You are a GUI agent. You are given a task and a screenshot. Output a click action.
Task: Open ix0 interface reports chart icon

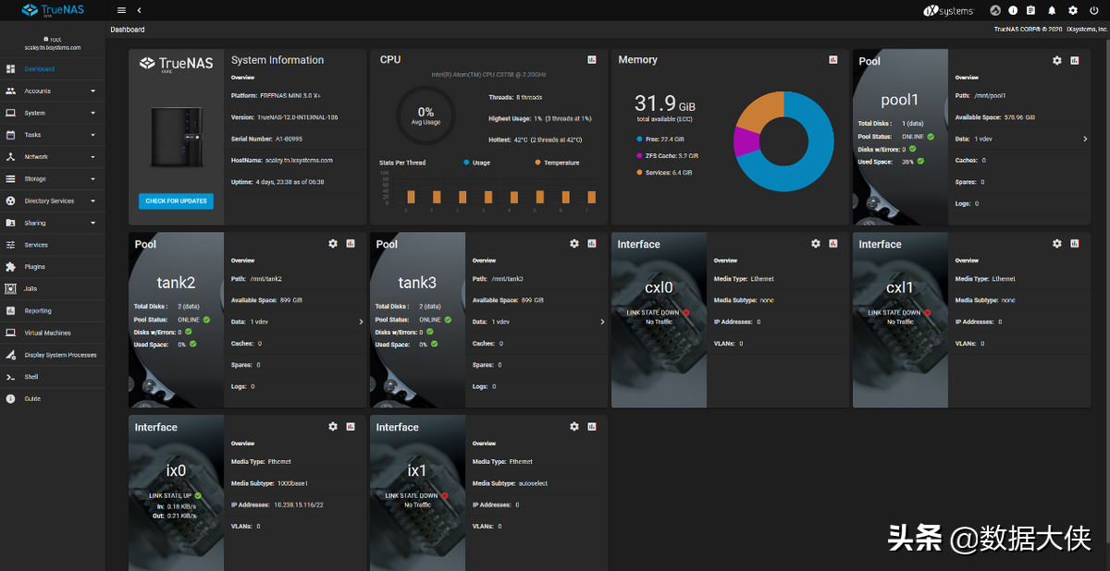pos(351,426)
